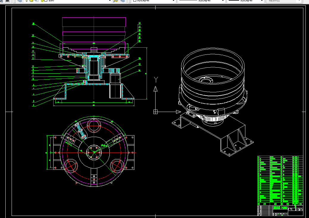
Task: Click Make Object's Layer Current icon
Action: coord(116,1)
